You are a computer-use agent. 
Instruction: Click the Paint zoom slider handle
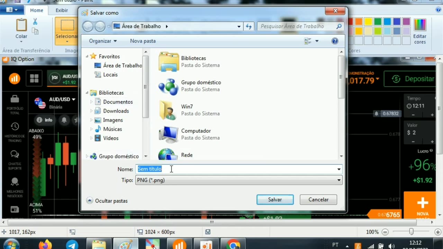[411, 232]
